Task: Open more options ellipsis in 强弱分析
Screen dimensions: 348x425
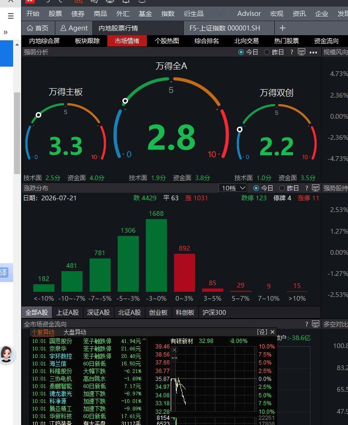Action: click(313, 53)
